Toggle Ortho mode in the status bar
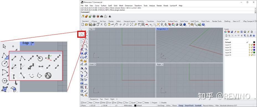This screenshot has height=107, width=257. [168, 105]
